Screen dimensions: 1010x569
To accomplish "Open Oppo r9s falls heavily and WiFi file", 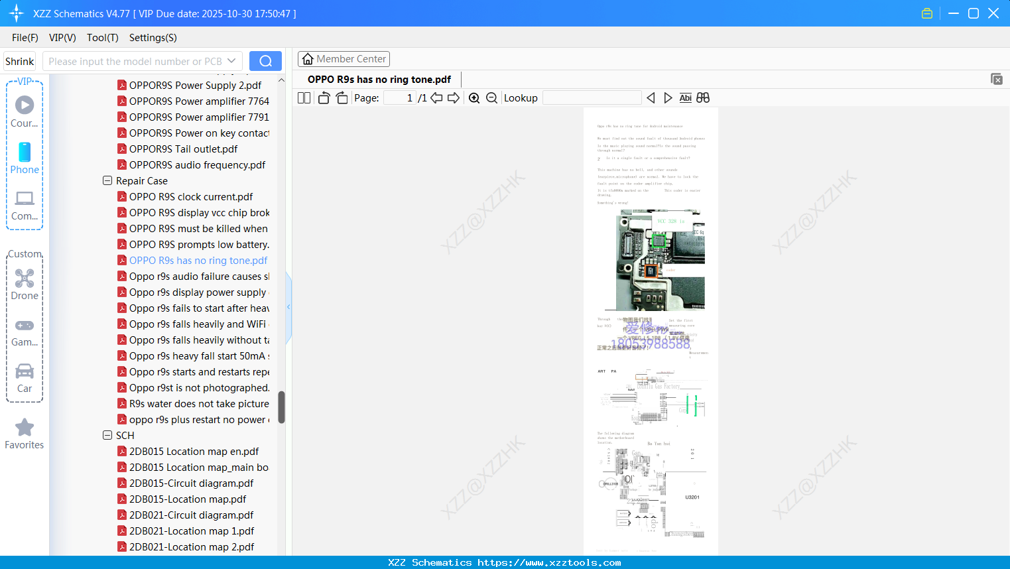I will [199, 324].
